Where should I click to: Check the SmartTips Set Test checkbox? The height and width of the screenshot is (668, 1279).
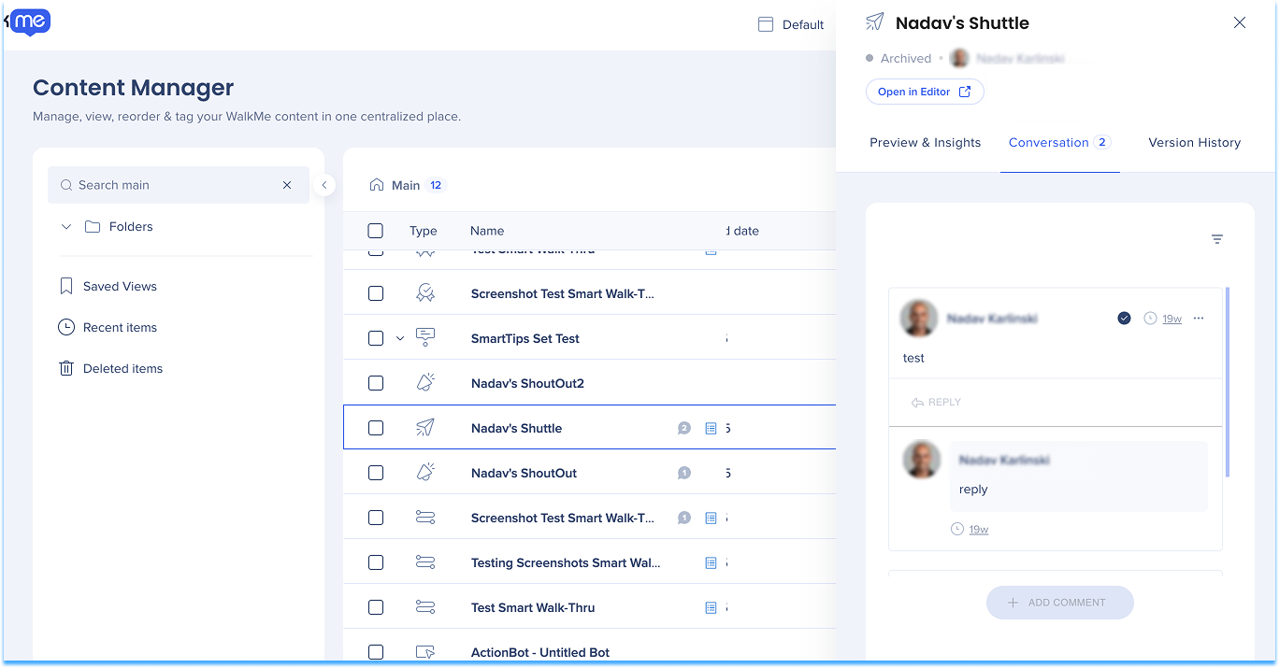[x=376, y=338]
